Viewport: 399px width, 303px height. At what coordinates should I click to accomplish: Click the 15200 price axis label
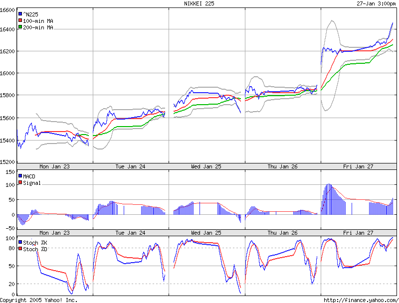coord(7,162)
